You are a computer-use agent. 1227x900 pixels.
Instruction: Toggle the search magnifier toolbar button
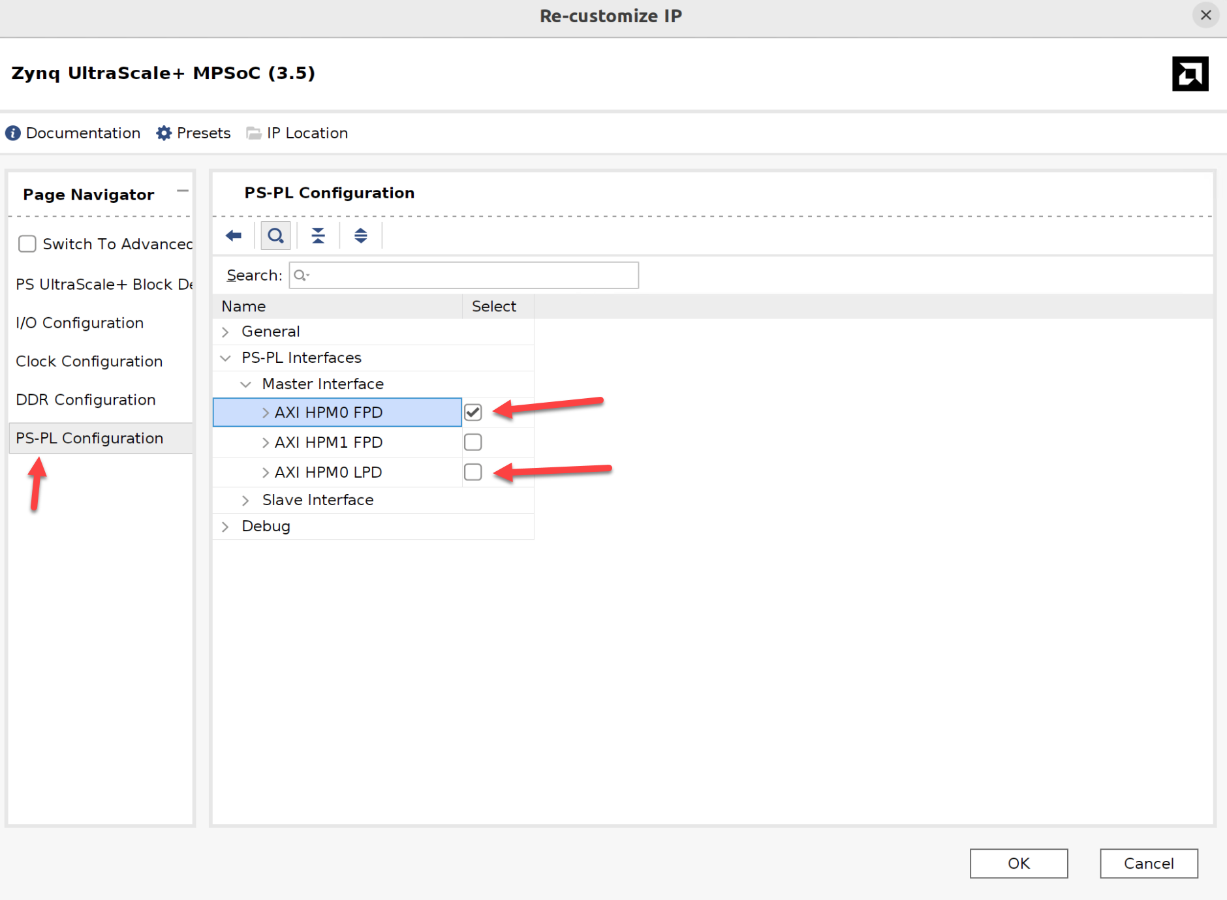275,236
